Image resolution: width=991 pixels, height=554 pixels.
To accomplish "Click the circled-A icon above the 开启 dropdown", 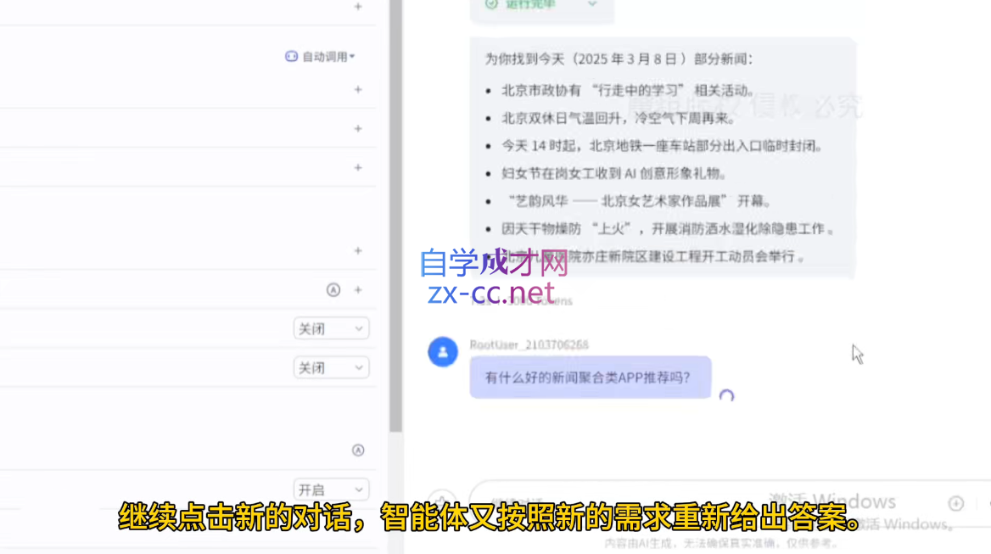I will [x=358, y=450].
